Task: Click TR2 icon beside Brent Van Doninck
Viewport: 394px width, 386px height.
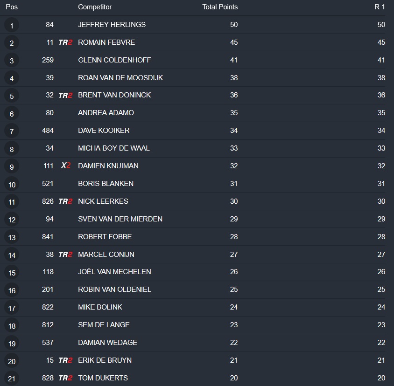Action: pos(65,96)
